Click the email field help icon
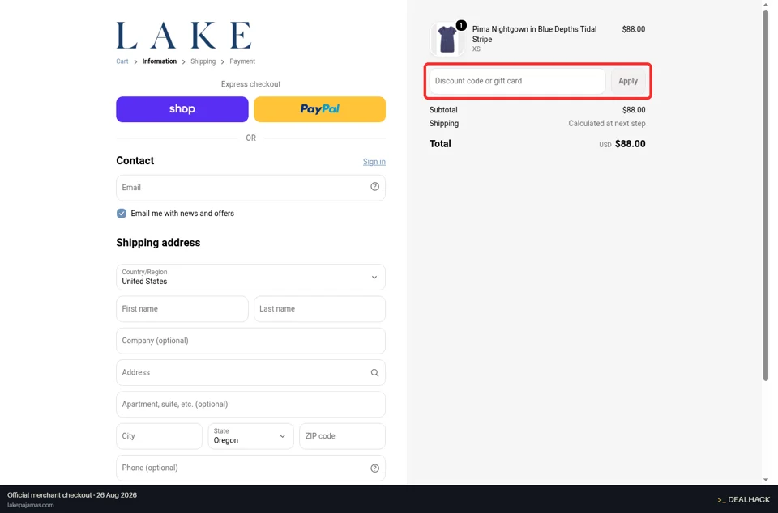Image resolution: width=778 pixels, height=513 pixels. point(374,187)
